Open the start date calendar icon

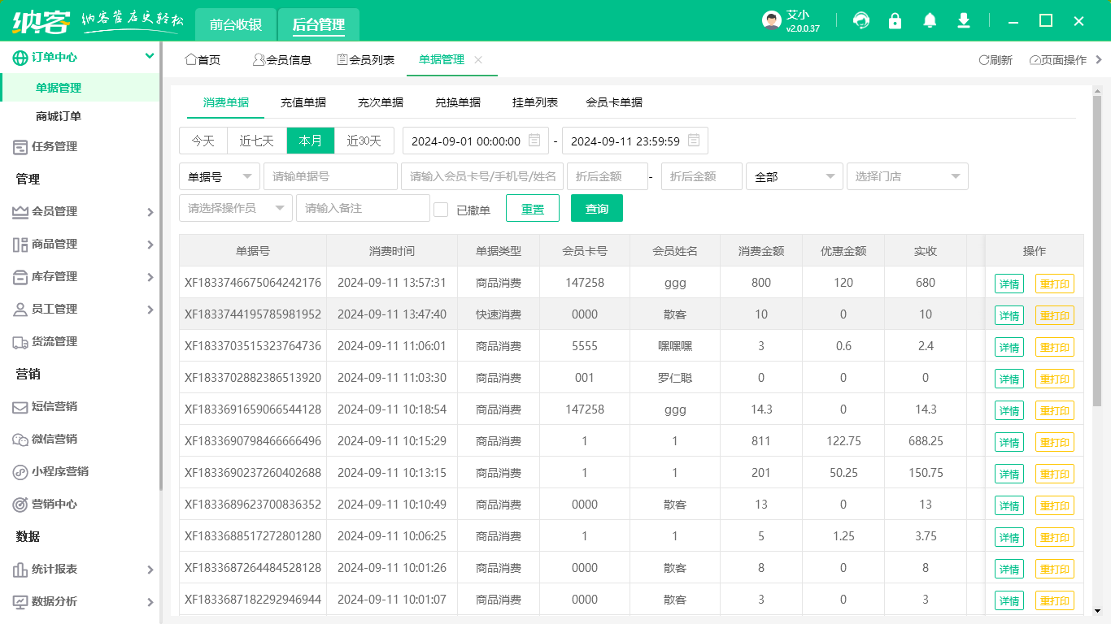pyautogui.click(x=534, y=141)
